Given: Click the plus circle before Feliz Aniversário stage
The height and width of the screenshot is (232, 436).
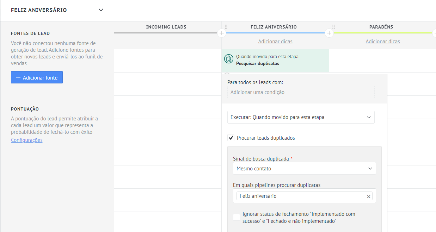Looking at the screenshot, I should pos(221,33).
